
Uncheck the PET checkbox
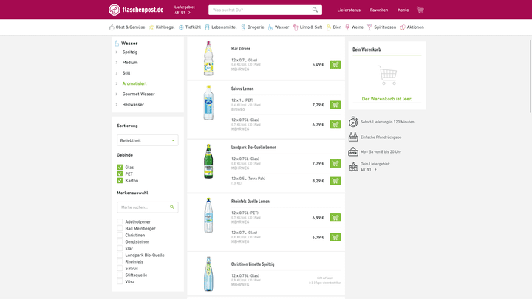[120, 174]
